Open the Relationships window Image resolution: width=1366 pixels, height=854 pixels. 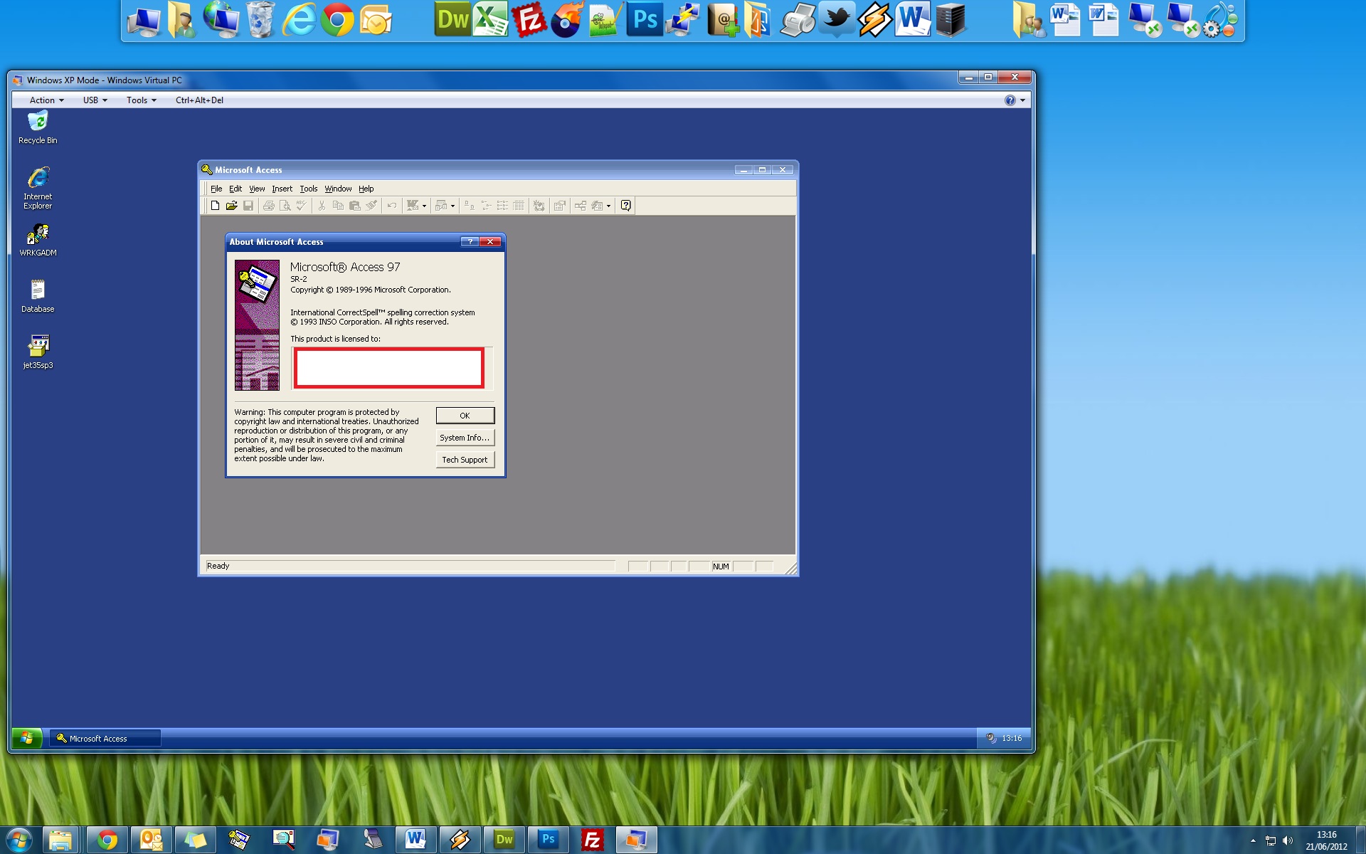click(x=581, y=206)
